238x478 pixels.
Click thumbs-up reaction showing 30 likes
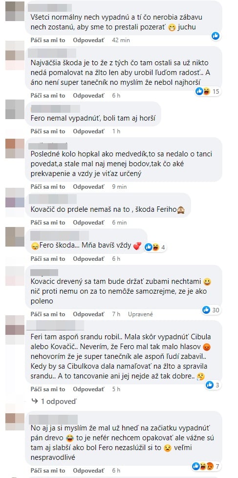[x=211, y=310]
